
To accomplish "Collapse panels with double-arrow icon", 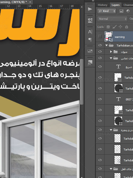I will click(93, 1).
